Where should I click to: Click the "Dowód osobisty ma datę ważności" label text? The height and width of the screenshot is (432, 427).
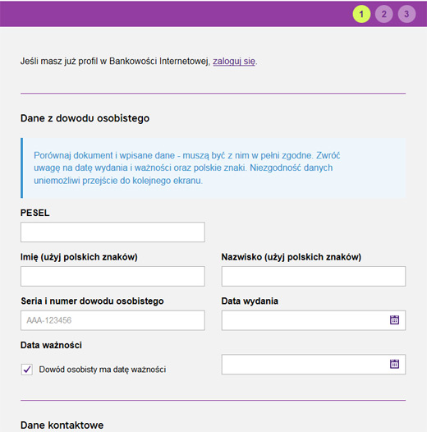(x=102, y=370)
